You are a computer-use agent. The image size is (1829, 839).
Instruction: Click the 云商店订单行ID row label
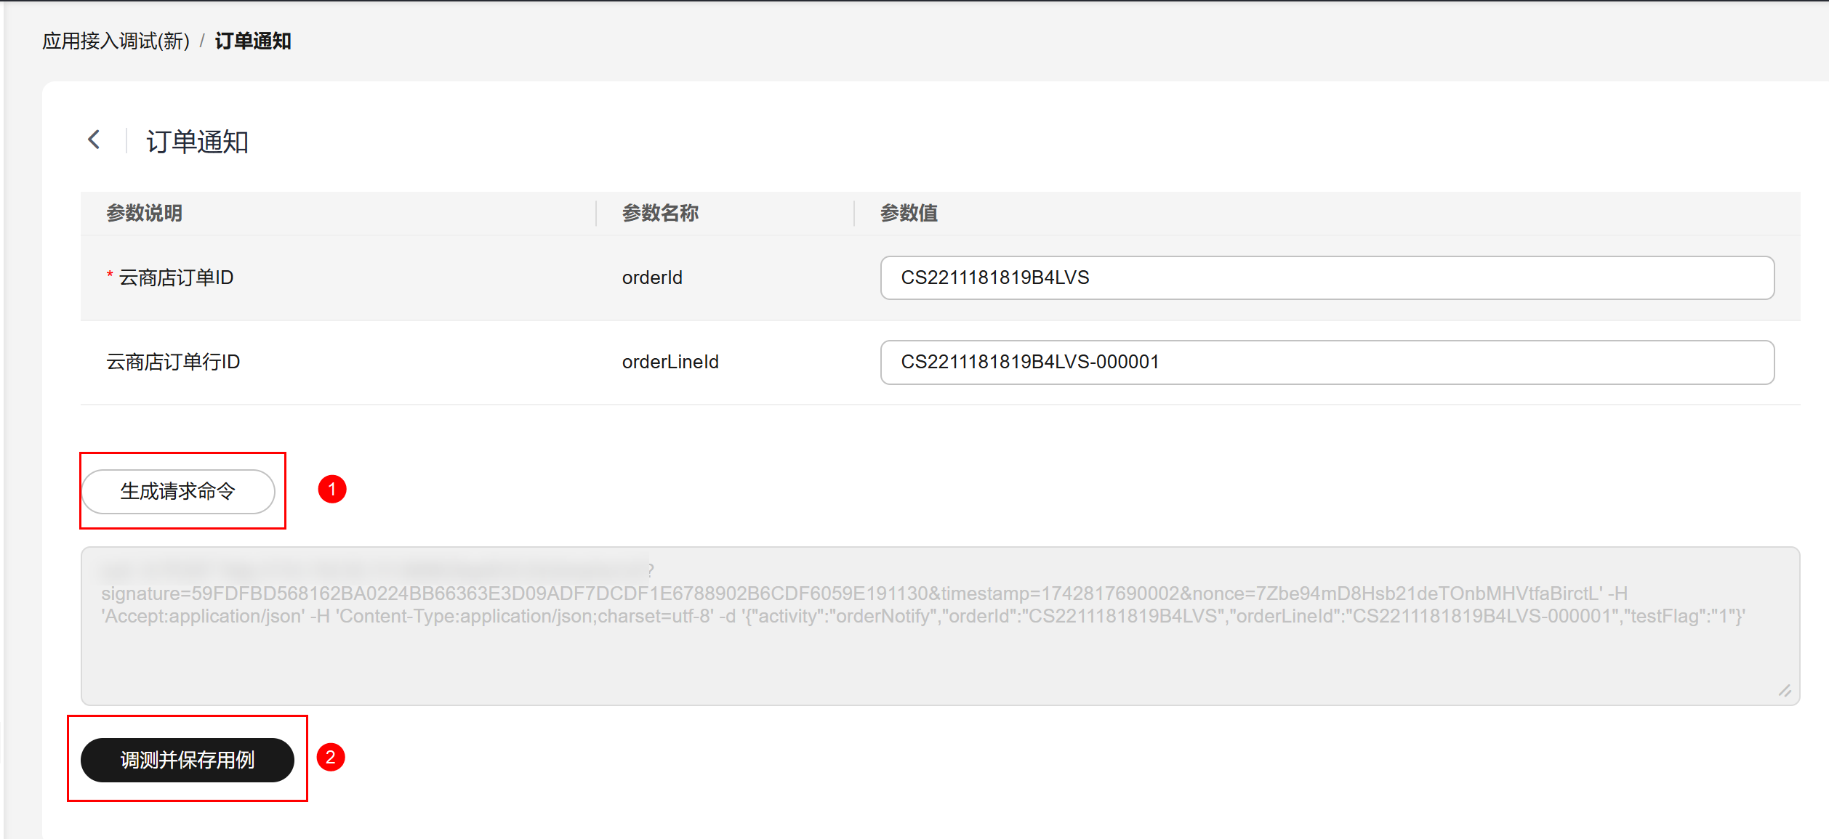(173, 362)
